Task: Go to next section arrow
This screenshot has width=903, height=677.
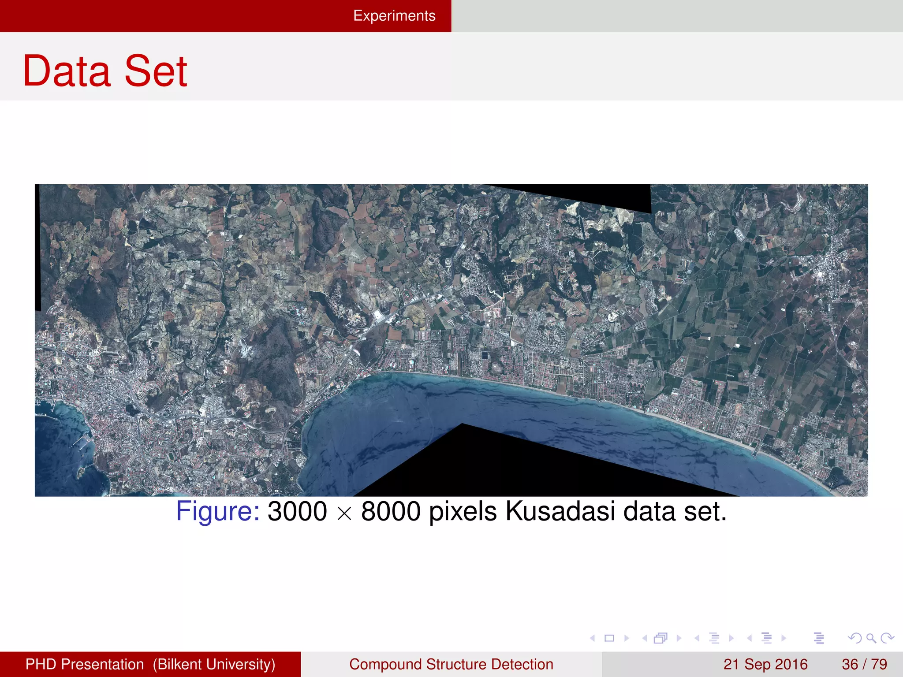Action: 784,638
